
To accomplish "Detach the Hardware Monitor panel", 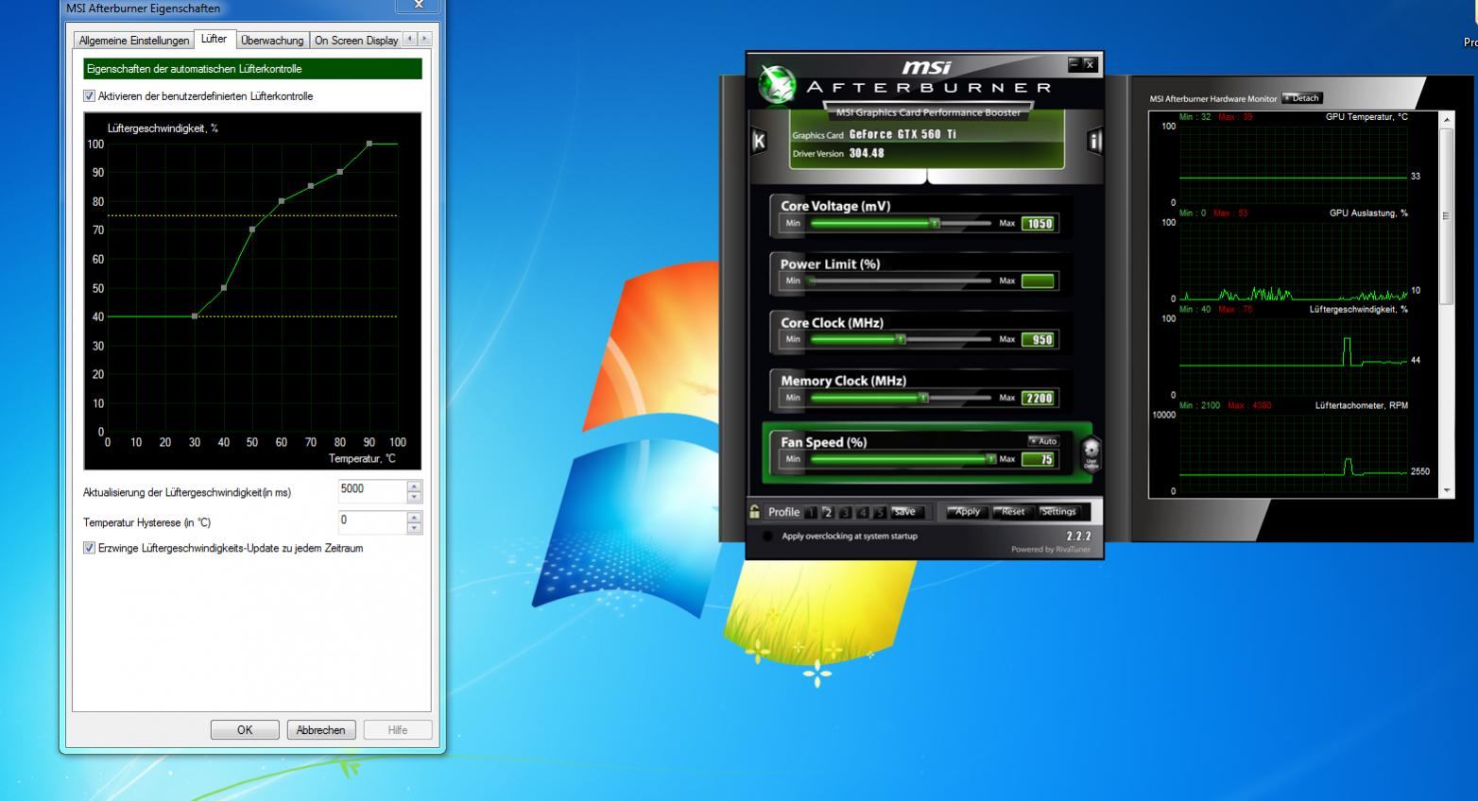I will (x=1302, y=98).
